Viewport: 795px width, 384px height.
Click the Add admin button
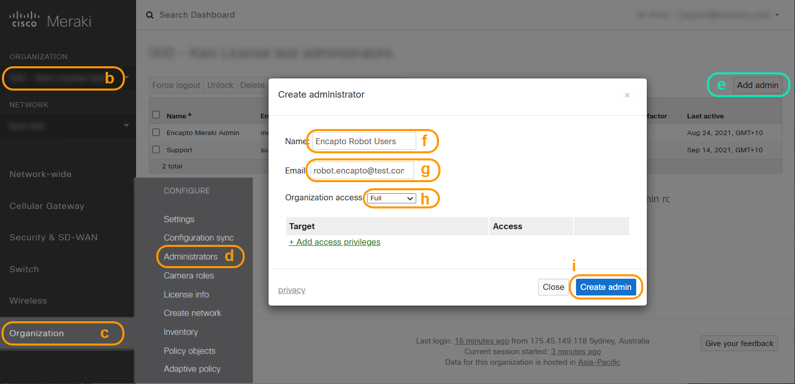coord(758,85)
